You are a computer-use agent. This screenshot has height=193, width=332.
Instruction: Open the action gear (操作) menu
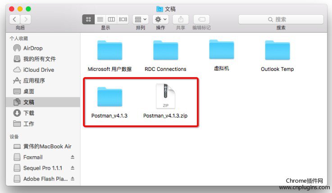[x=160, y=19]
